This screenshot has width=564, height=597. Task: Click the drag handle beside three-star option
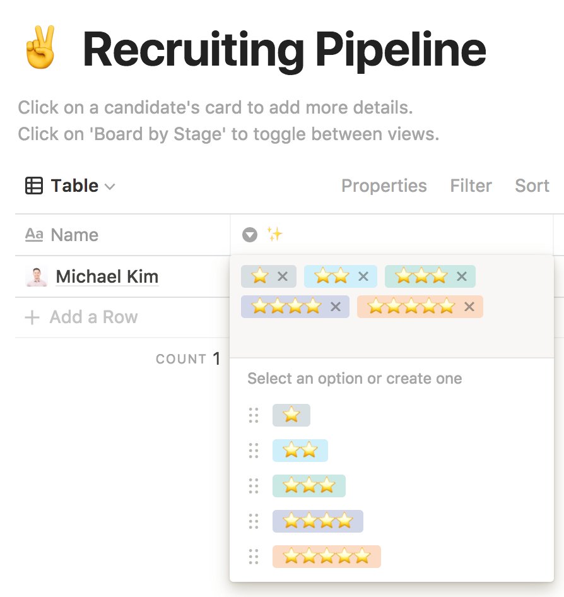click(254, 486)
